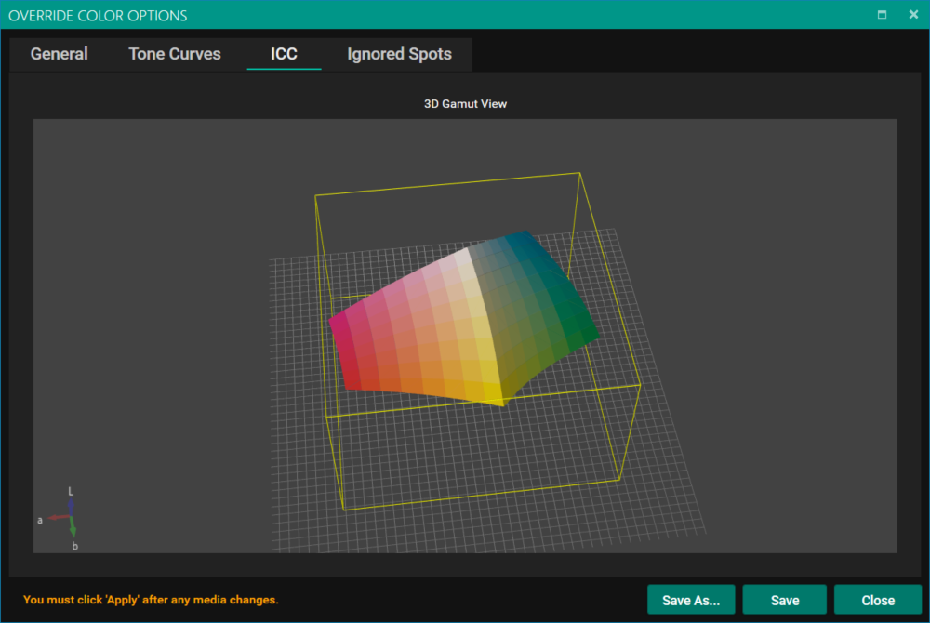The image size is (930, 623).
Task: Select the ICC tab
Action: (284, 54)
